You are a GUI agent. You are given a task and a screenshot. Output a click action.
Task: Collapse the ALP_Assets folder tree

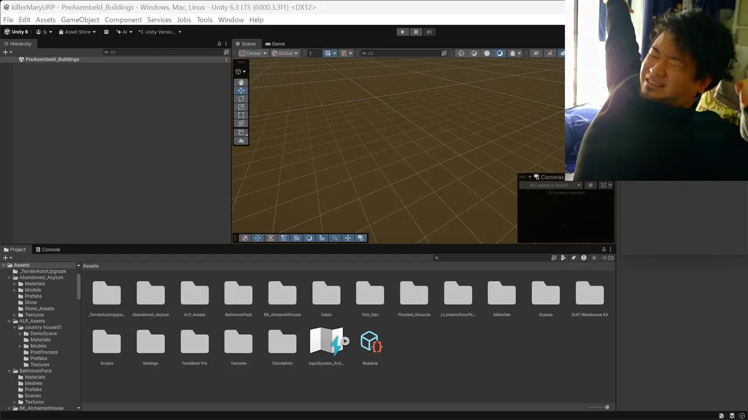9,321
